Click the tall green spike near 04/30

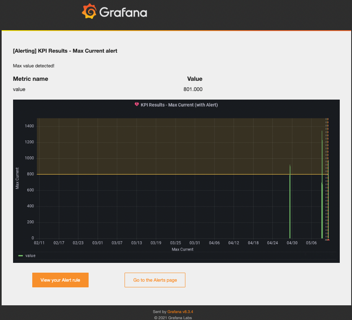click(x=290, y=200)
